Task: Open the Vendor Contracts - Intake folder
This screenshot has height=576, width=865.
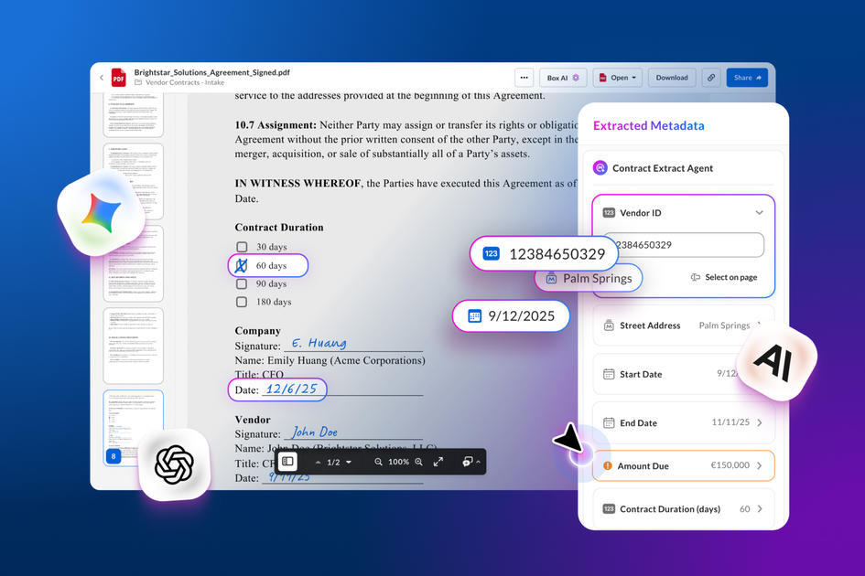Action: pos(179,82)
